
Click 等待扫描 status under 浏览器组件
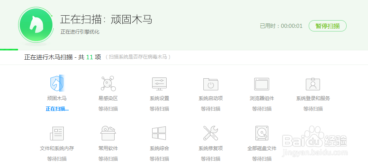click(262, 109)
